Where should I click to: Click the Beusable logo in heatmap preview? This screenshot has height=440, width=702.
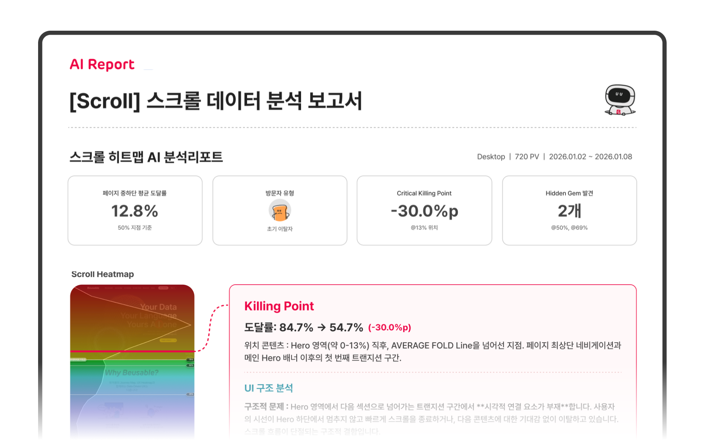[x=93, y=288]
